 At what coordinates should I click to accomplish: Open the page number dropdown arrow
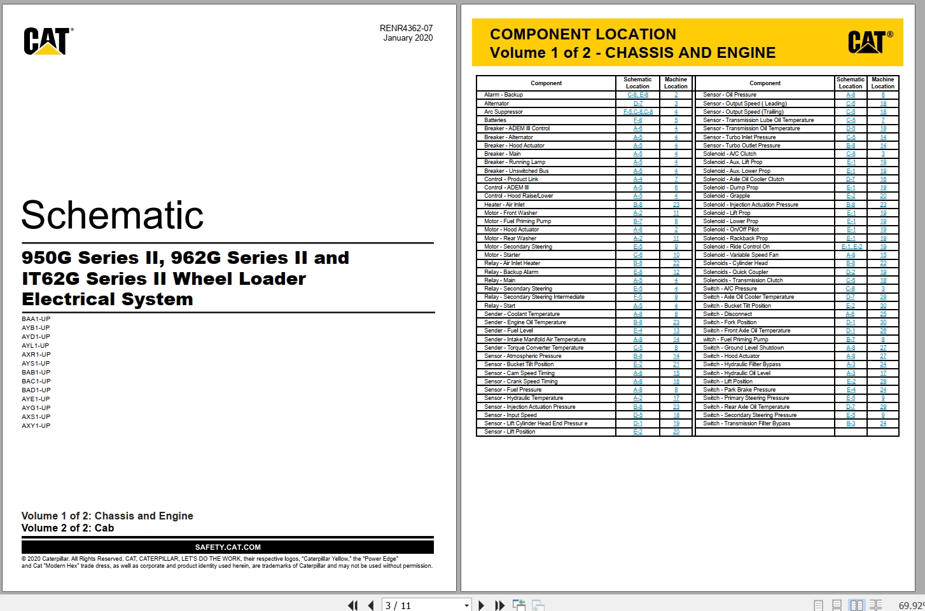[x=466, y=605]
